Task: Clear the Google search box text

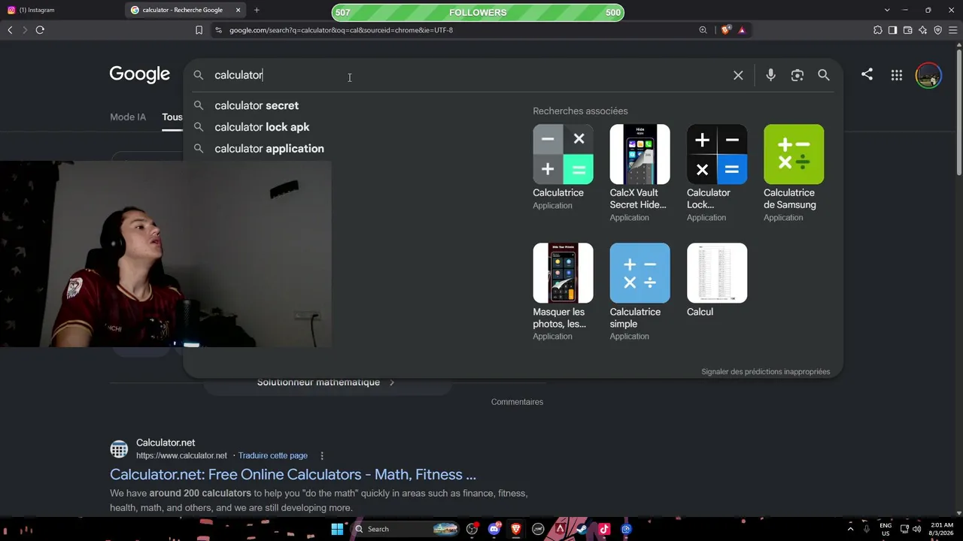Action: [738, 75]
